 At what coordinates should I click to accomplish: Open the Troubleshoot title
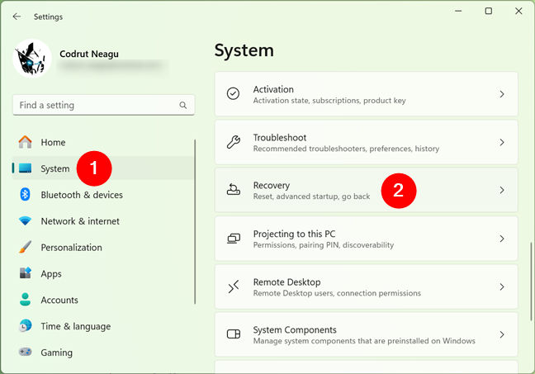tap(280, 138)
